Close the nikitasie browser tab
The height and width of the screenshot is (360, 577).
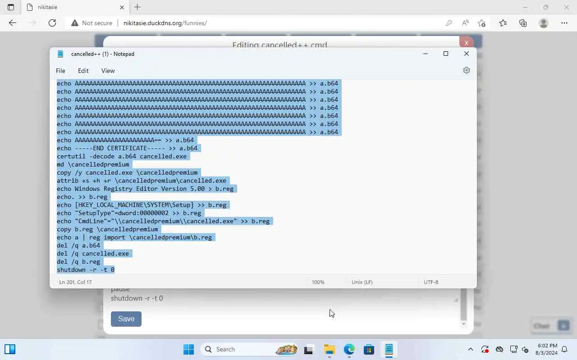[x=122, y=7]
